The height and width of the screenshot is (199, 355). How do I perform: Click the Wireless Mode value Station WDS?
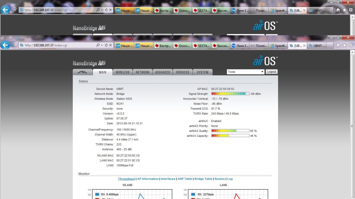click(x=124, y=99)
